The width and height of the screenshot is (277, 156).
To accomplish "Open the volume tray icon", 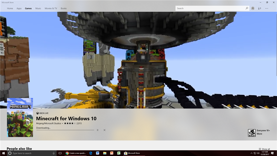I will coord(258,153).
